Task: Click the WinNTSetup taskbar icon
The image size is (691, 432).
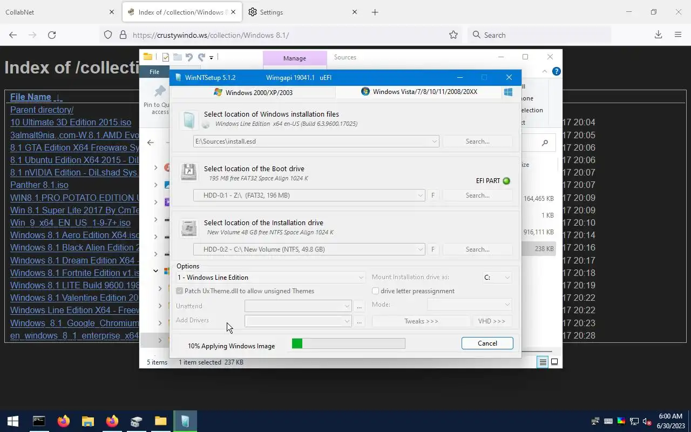Action: pyautogui.click(x=185, y=421)
